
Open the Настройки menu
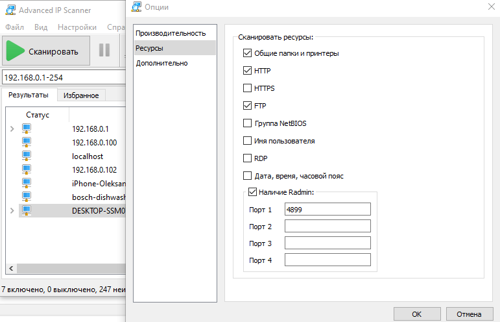[77, 27]
